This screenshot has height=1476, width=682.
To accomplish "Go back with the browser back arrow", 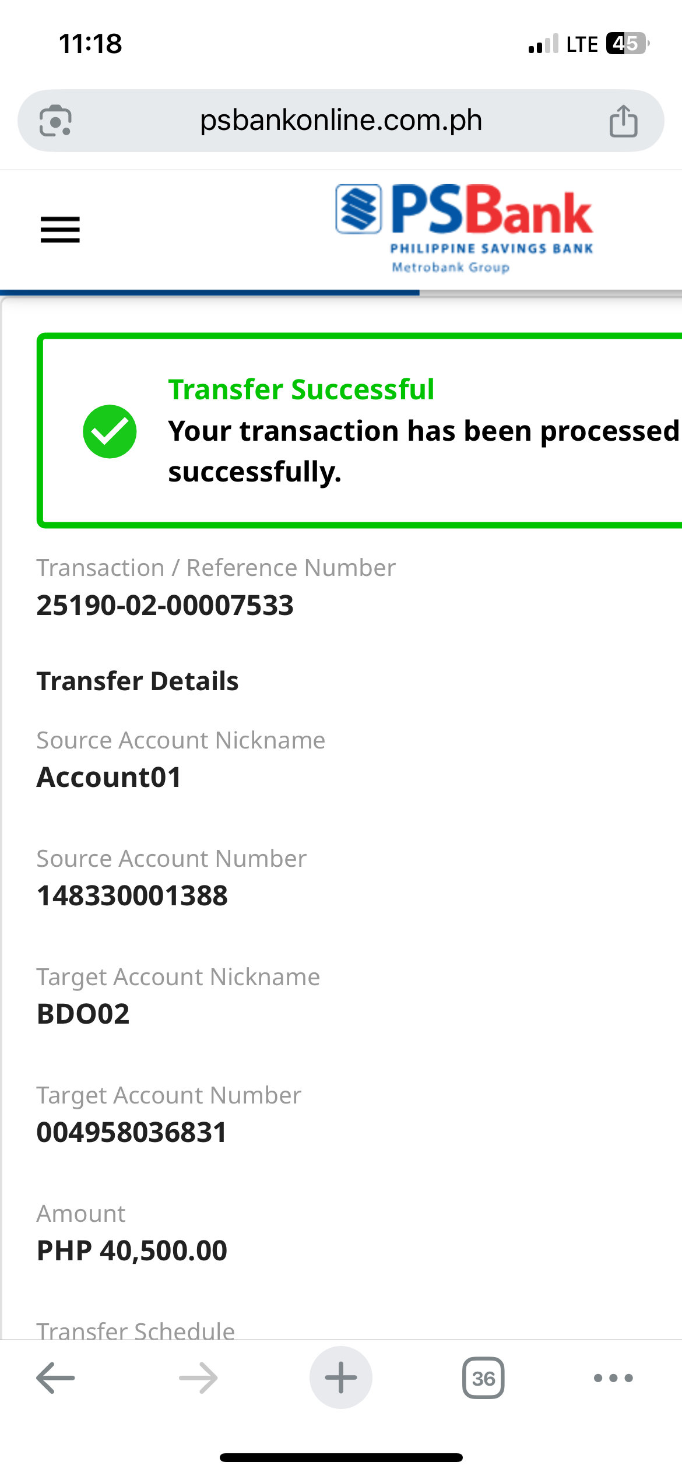I will 55,1378.
